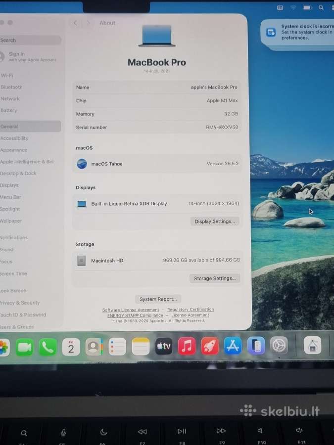
Task: Click the keyboard input icon in menu bar
Action: [x=280, y=7]
